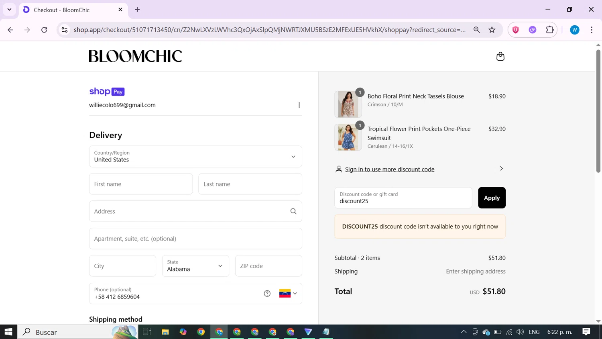Click the Address input field
Image resolution: width=602 pixels, height=339 pixels.
click(195, 211)
